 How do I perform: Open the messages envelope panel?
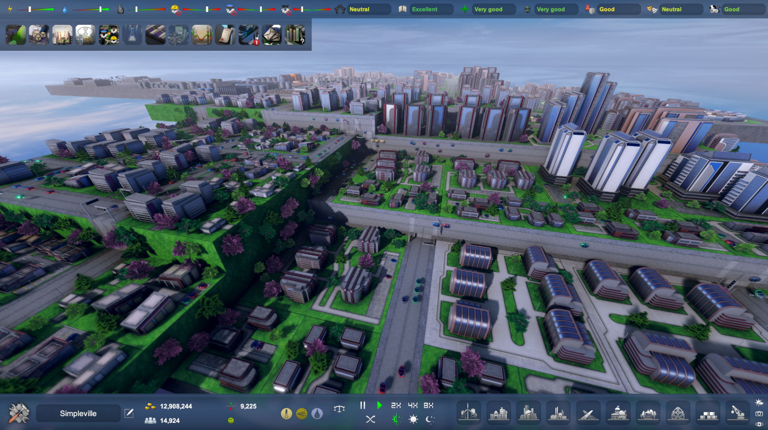point(272,35)
